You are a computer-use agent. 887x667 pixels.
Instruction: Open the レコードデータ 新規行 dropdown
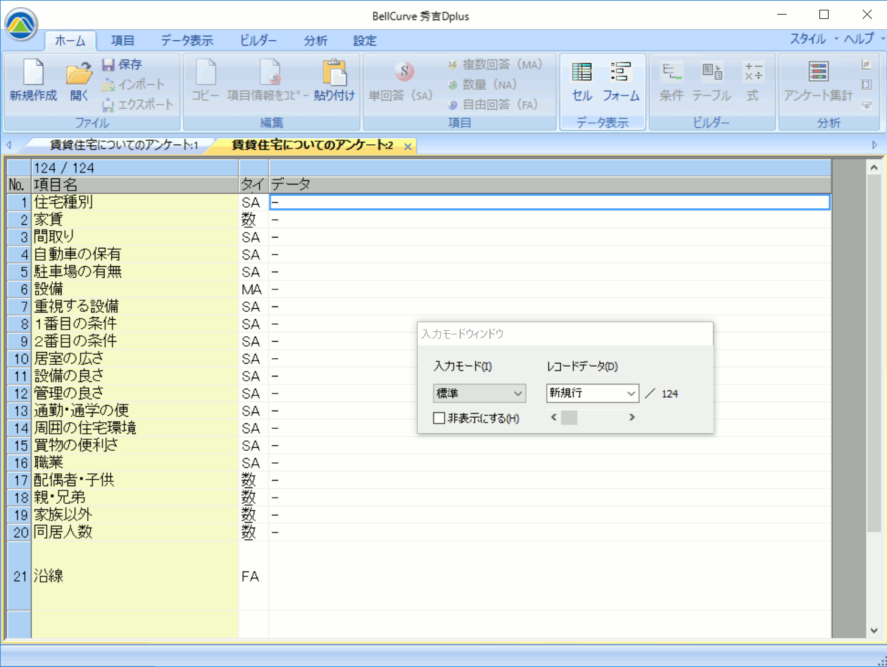[592, 393]
